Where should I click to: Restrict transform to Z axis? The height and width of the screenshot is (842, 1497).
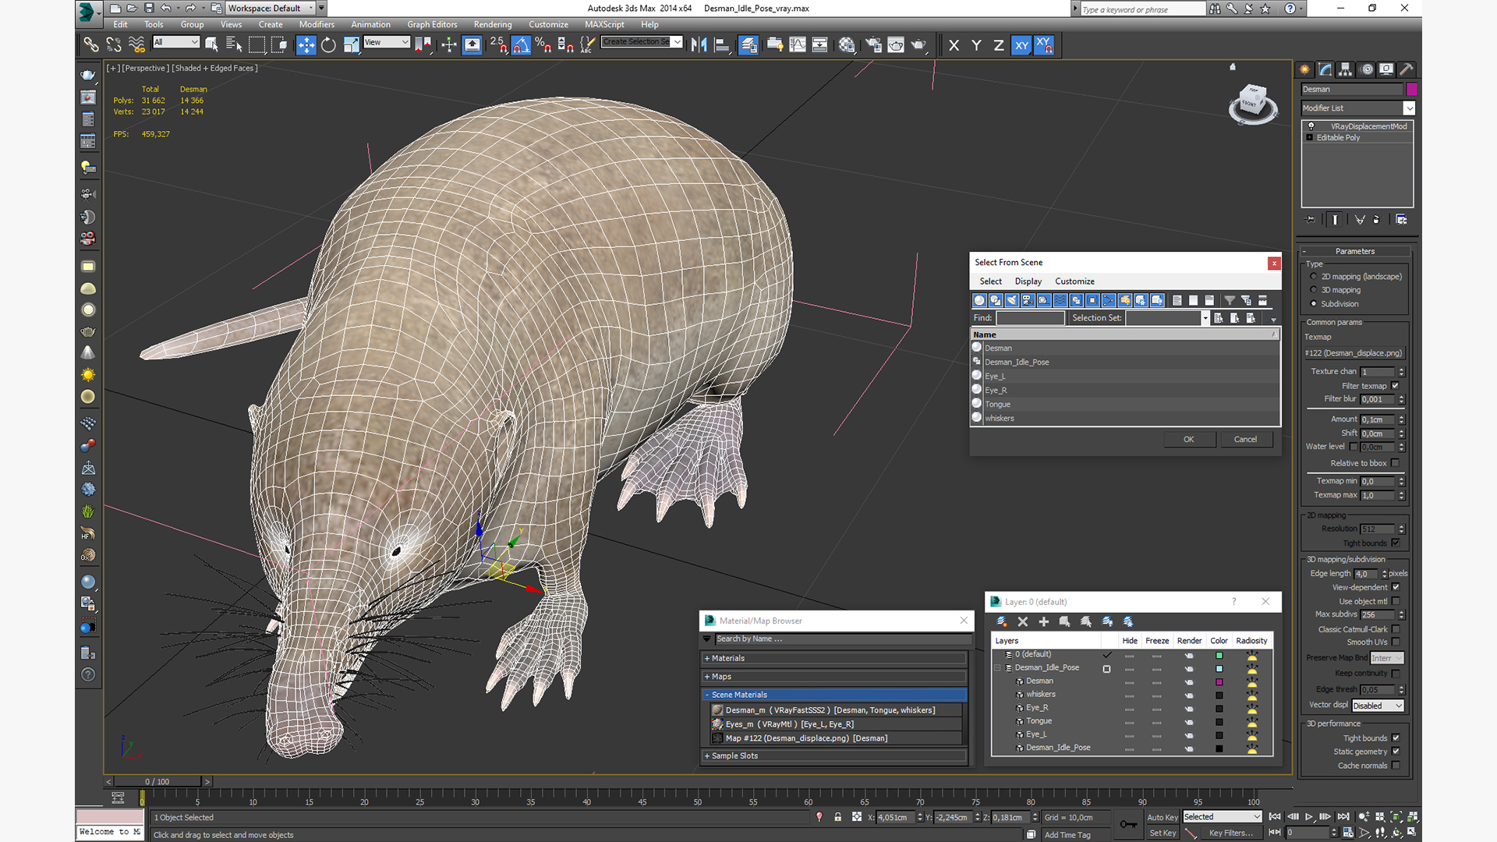998,45
